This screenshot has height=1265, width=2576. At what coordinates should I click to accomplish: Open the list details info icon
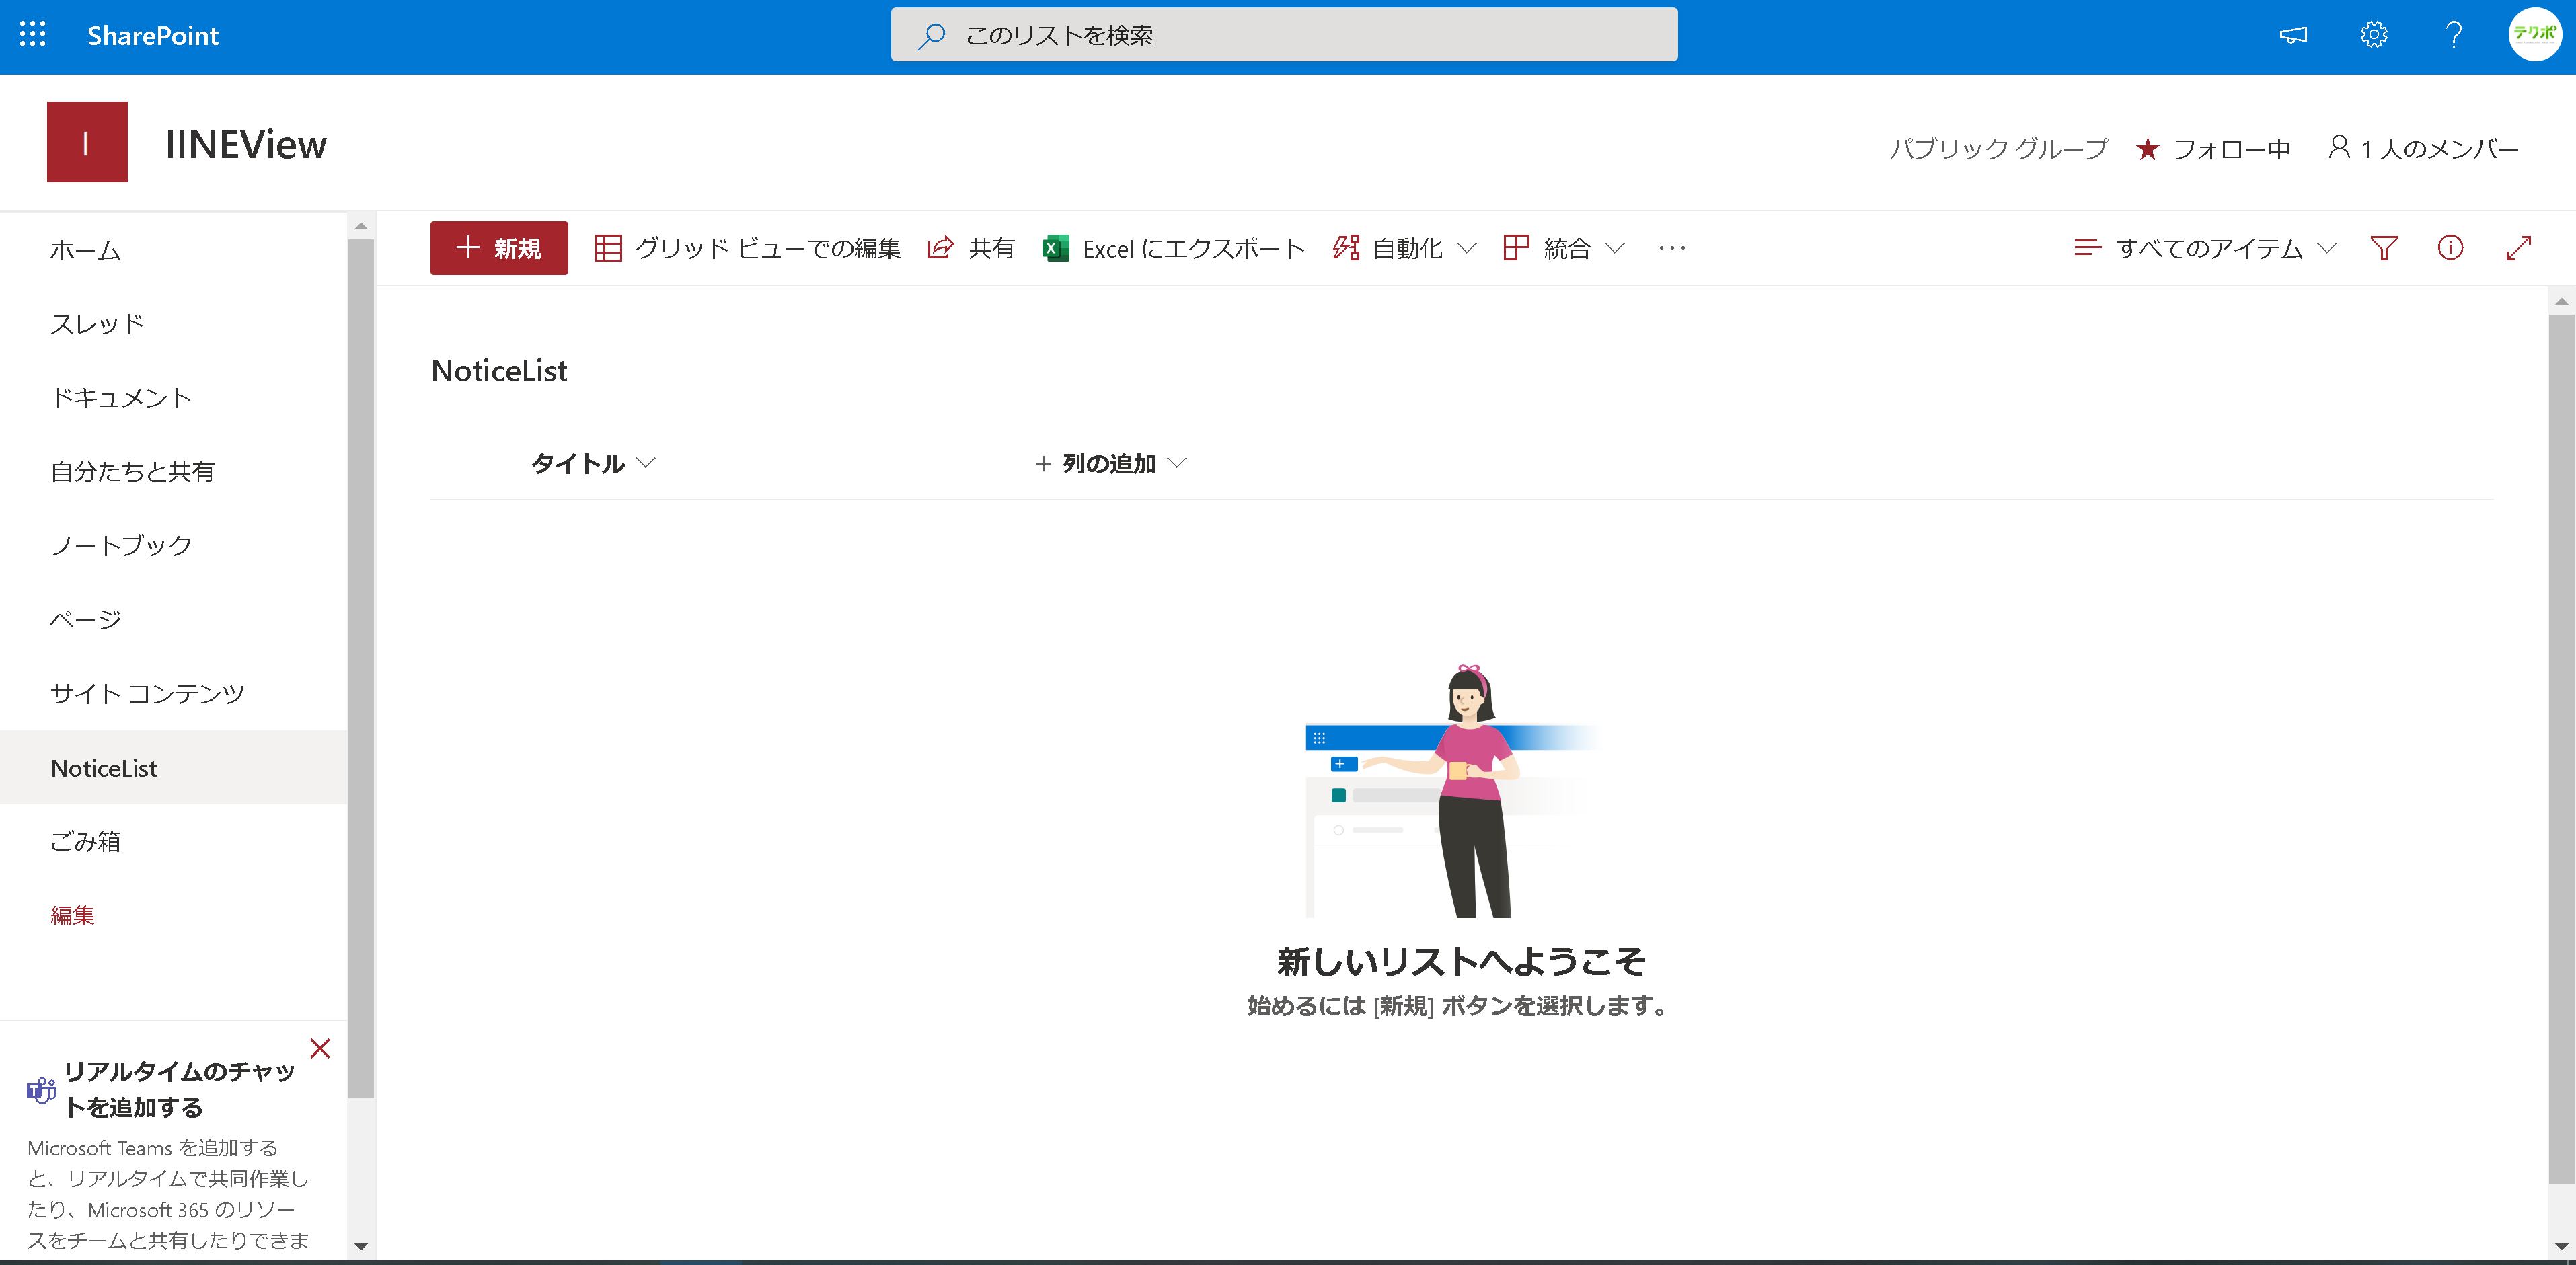2450,248
